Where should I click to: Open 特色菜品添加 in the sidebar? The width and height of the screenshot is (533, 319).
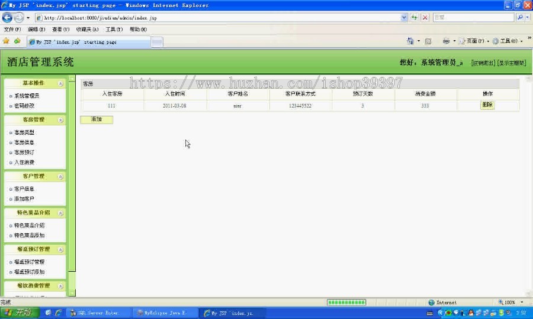(x=29, y=235)
